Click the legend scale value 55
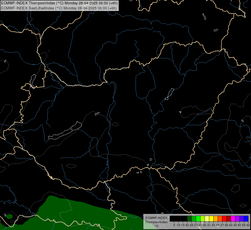251x230 pixels. (x=244, y=225)
